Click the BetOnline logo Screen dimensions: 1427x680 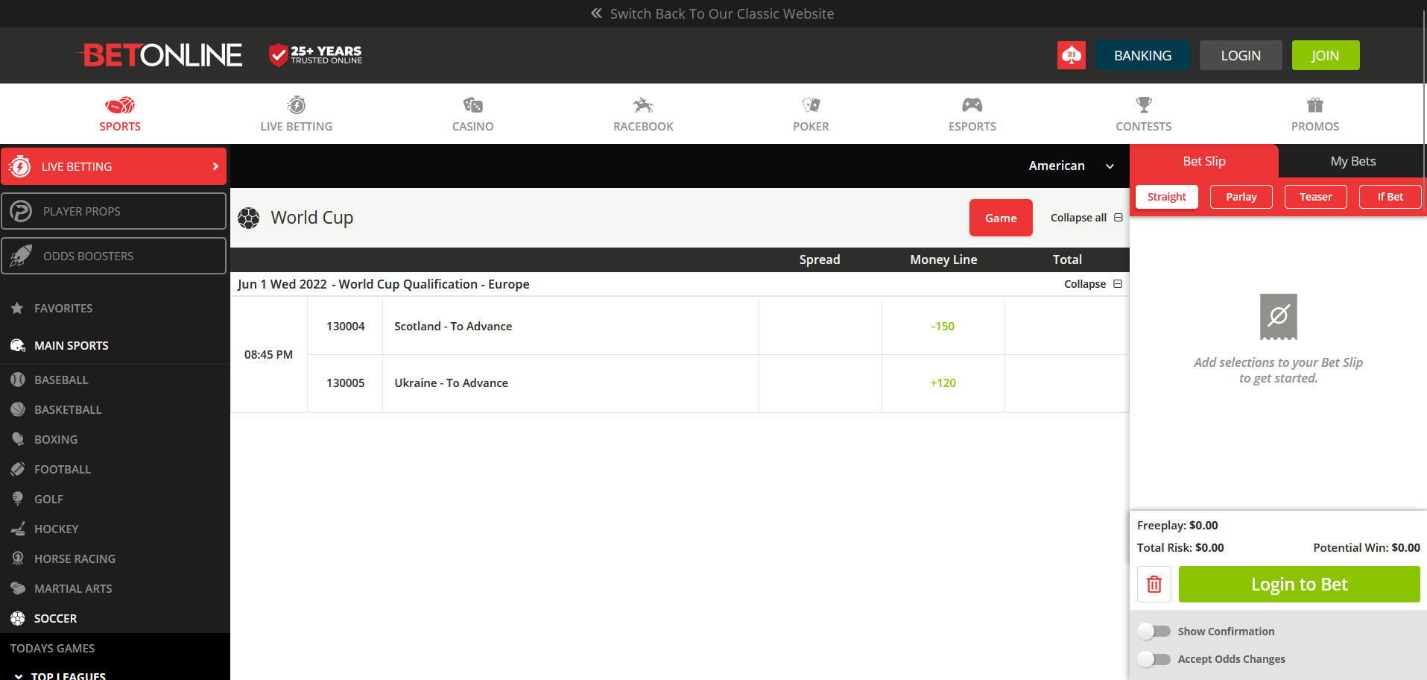159,54
